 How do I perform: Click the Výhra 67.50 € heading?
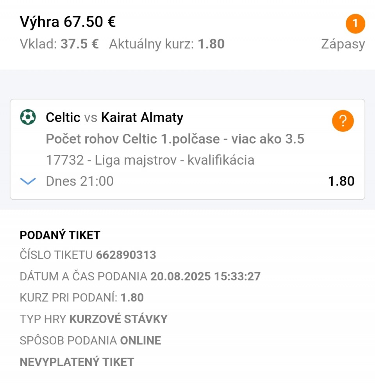[x=68, y=22]
